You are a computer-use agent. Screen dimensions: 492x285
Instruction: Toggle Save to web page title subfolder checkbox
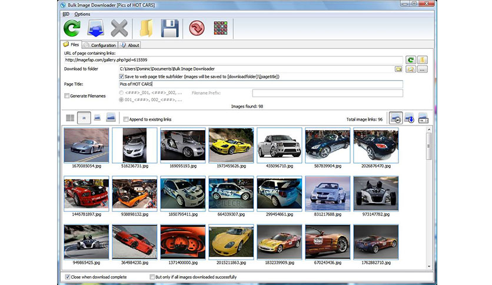[x=121, y=77]
